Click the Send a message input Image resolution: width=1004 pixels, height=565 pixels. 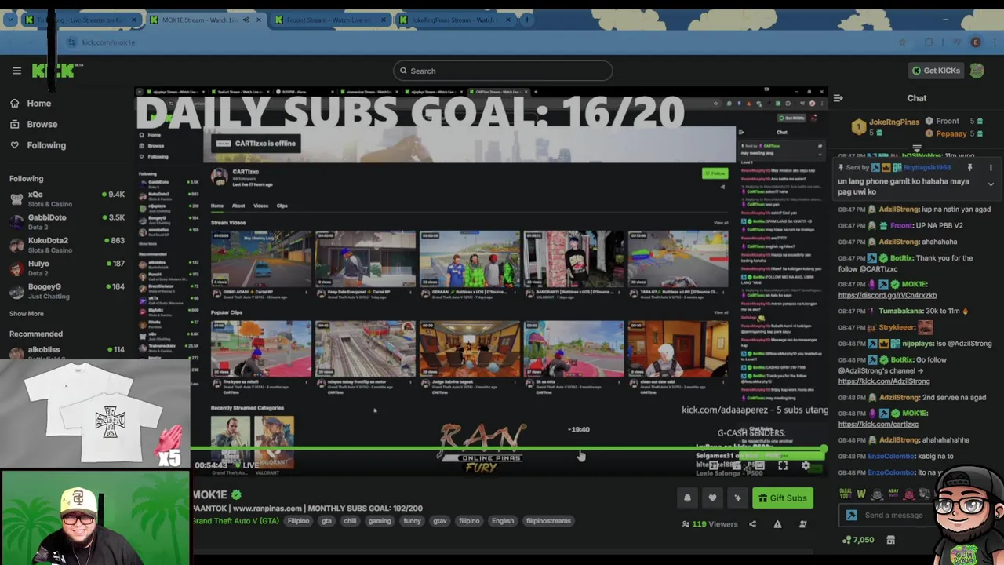(x=893, y=516)
